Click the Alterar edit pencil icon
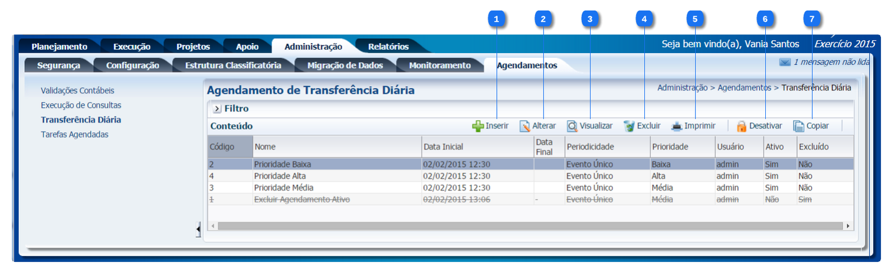Image resolution: width=885 pixels, height=266 pixels. 525,126
